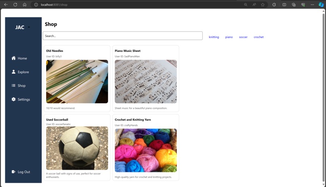Click the Shop list icon
The height and width of the screenshot is (187, 326).
(x=13, y=85)
